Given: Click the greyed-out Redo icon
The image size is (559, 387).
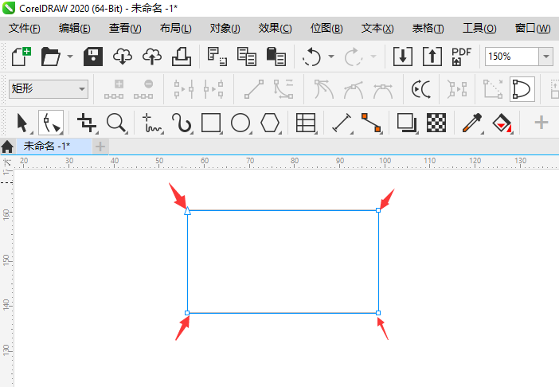Looking at the screenshot, I should 354,57.
